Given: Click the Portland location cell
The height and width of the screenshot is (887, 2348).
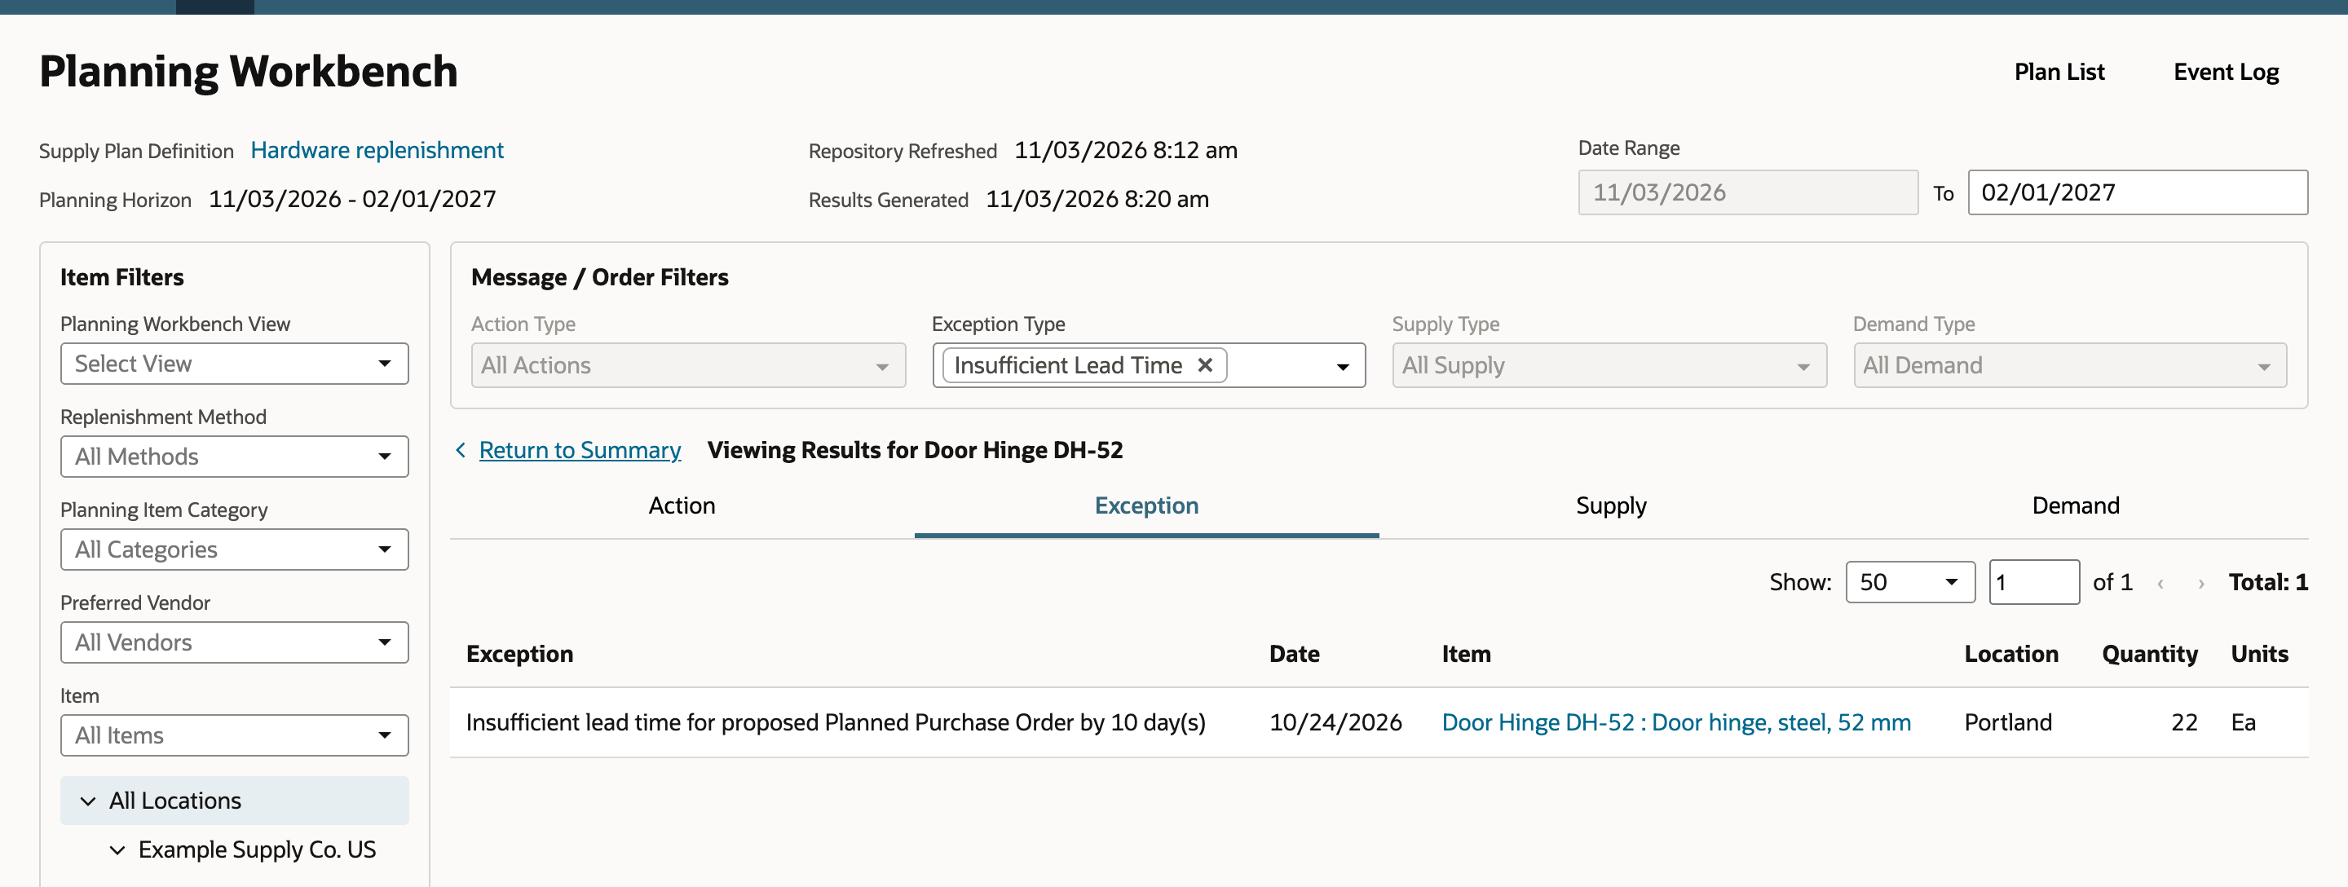Looking at the screenshot, I should click(x=2008, y=723).
